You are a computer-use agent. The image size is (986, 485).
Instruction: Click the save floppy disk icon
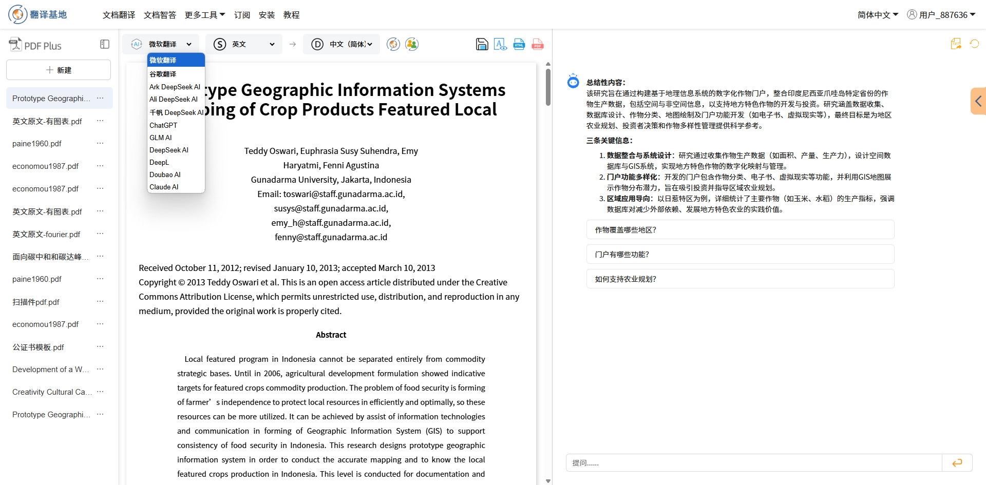[x=482, y=44]
